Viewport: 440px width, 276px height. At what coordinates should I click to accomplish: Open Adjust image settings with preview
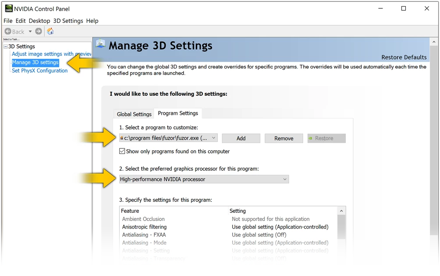point(52,54)
